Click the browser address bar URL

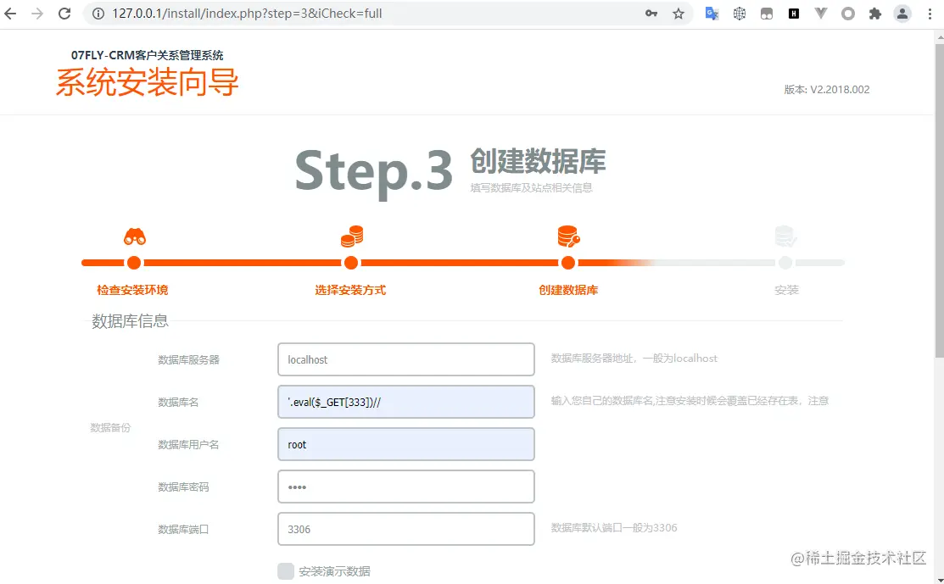coord(247,14)
